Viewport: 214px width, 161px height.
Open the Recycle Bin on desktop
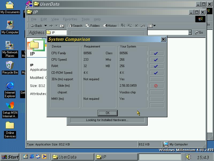coord(10,66)
